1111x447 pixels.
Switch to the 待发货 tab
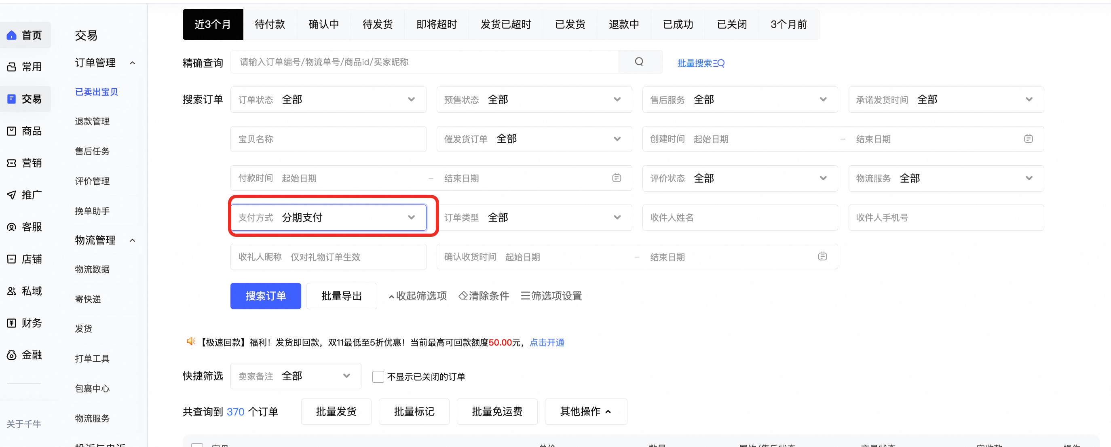coord(378,25)
